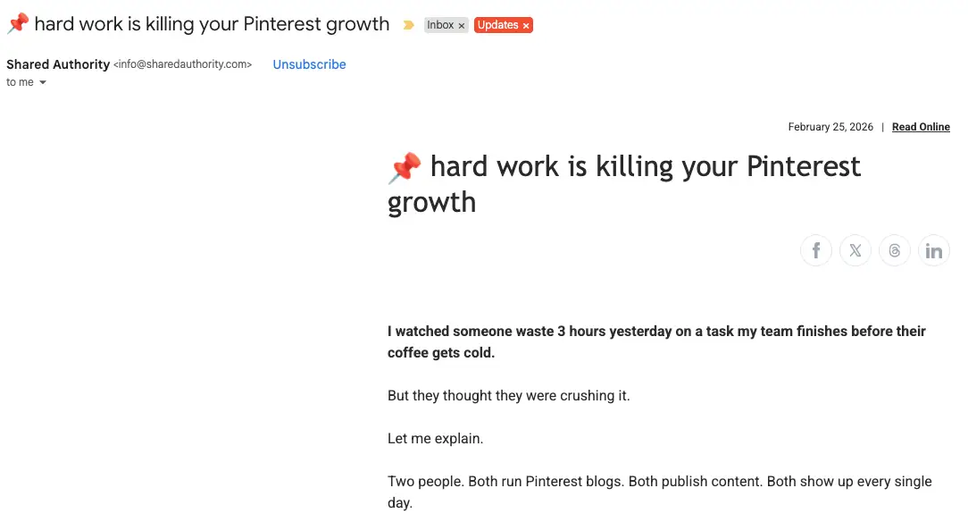Share the newsletter on LinkedIn

[x=934, y=250]
